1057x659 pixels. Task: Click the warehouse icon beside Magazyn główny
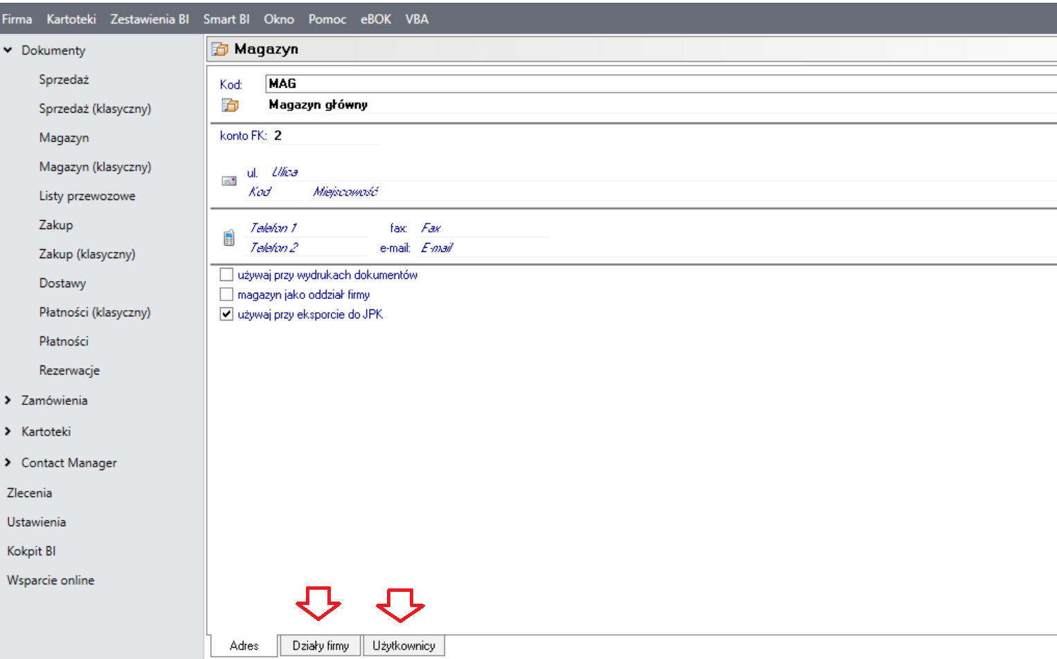230,105
